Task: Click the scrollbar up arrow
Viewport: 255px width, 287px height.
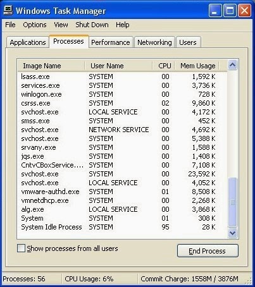Action: coord(232,65)
